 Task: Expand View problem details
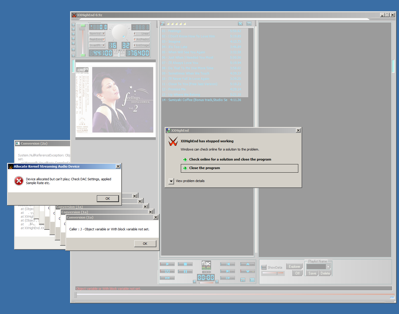pyautogui.click(x=171, y=181)
